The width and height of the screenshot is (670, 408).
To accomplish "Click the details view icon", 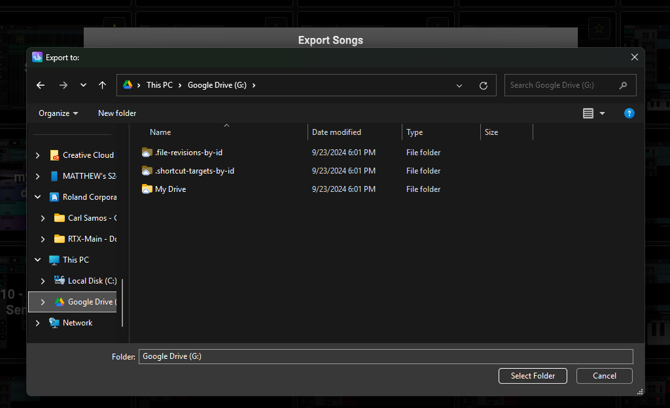I will pos(588,113).
